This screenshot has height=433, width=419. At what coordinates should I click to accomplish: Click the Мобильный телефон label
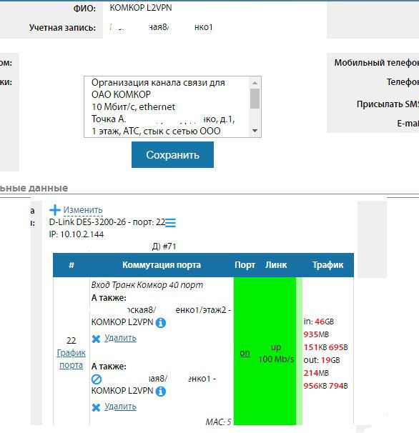pos(377,63)
